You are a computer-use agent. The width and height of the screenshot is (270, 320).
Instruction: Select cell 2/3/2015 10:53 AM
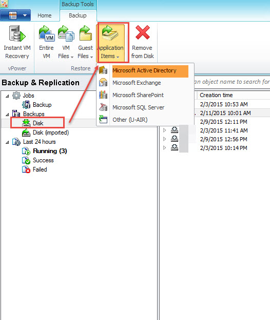224,104
